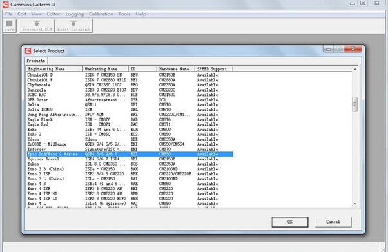Select the Dong Feng Aftertreatm... row
388x252 pixels.
click(x=130, y=115)
